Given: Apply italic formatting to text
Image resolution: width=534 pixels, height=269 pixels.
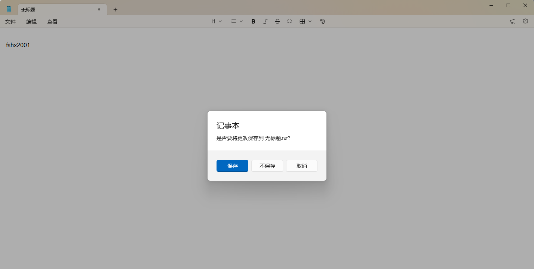Looking at the screenshot, I should [x=265, y=21].
